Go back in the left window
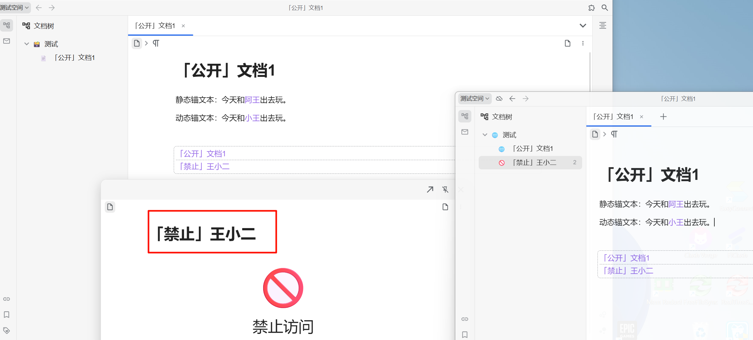 tap(39, 8)
